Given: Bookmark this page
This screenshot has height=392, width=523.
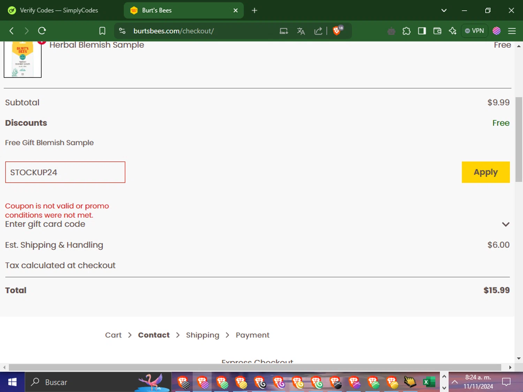Looking at the screenshot, I should [x=102, y=31].
